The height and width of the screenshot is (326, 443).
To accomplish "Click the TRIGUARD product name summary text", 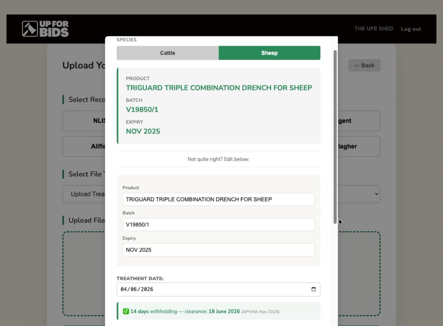I will pyautogui.click(x=219, y=88).
